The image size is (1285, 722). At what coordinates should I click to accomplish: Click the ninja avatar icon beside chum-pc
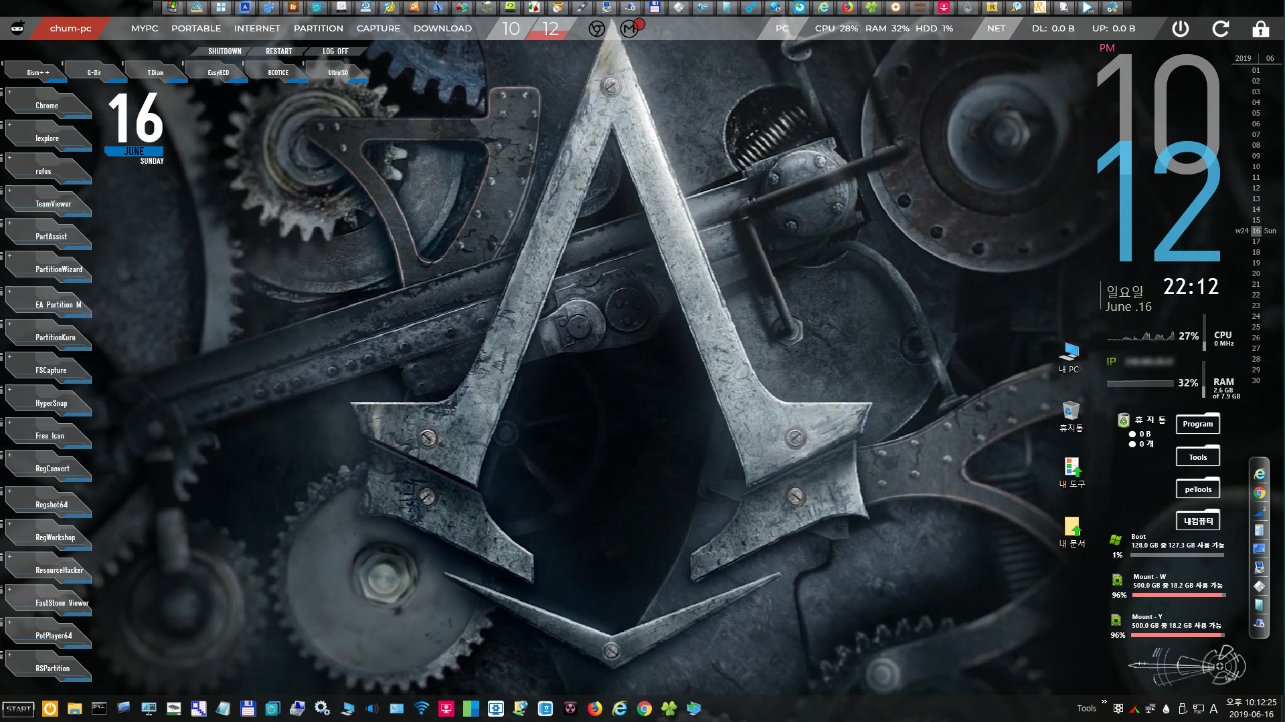coord(18,28)
